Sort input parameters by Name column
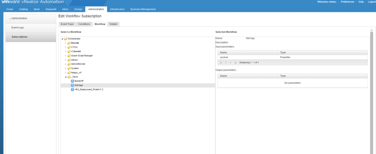376x154 pixels. click(x=248, y=53)
